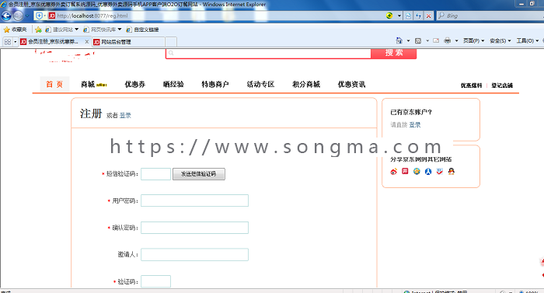Click the compatibility view page icon

click(408, 16)
